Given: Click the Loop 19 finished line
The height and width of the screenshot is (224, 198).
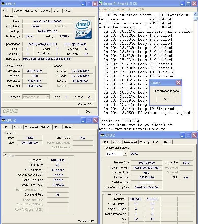Looking at the screenshot, I should [139, 109].
